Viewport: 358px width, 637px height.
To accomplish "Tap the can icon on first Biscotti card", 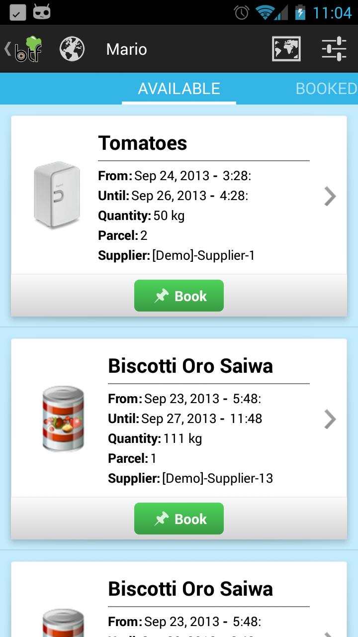I will pyautogui.click(x=63, y=419).
